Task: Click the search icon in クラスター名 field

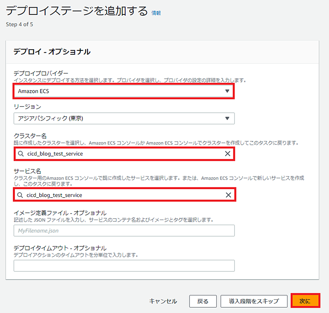Action: [x=21, y=154]
